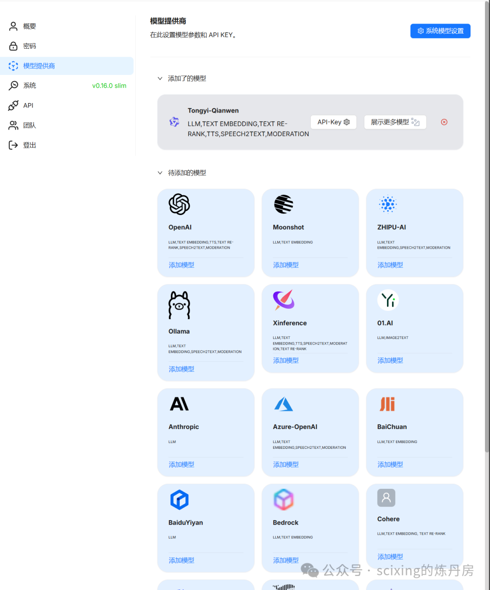Viewport: 490px width, 590px height.
Task: Click 添加模型 under BaiduYiyan
Action: (x=181, y=560)
